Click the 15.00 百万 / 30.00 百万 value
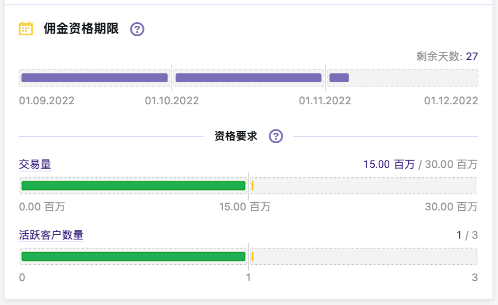 [x=420, y=164]
